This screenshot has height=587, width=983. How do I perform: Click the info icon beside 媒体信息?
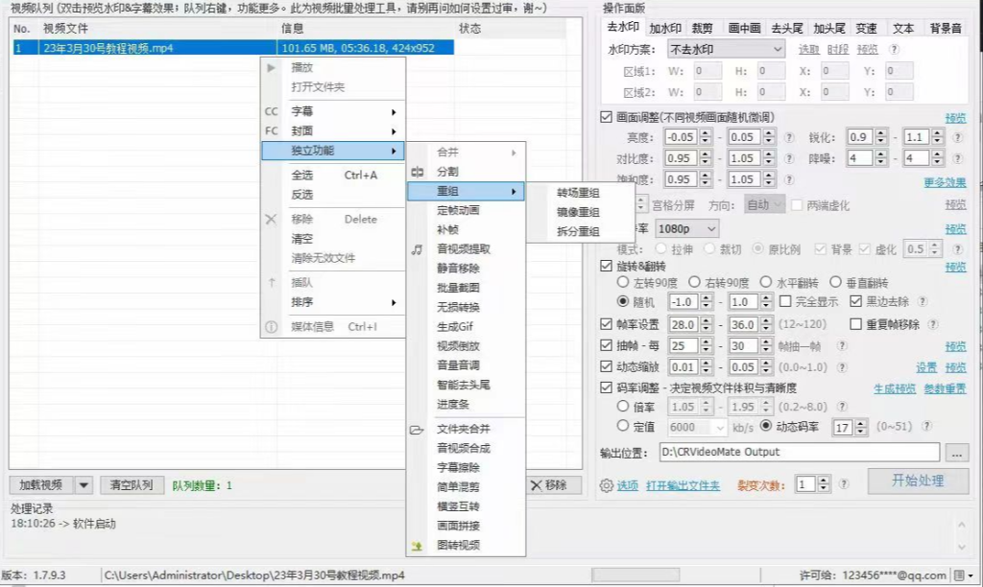(271, 327)
